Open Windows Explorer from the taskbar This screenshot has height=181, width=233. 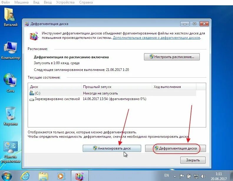coord(43,176)
